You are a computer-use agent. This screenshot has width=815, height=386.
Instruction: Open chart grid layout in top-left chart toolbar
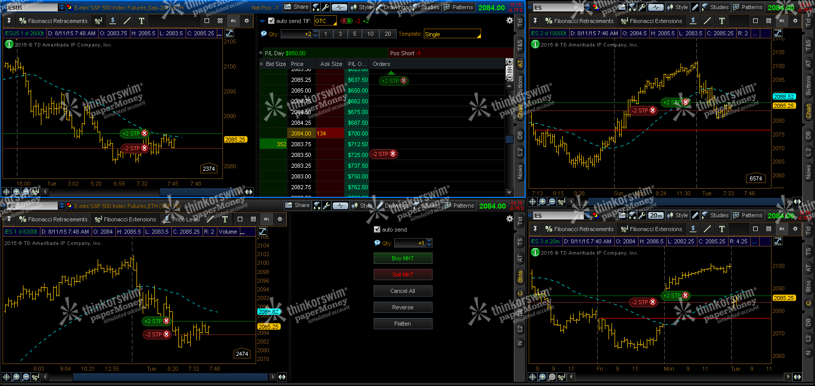(220, 21)
